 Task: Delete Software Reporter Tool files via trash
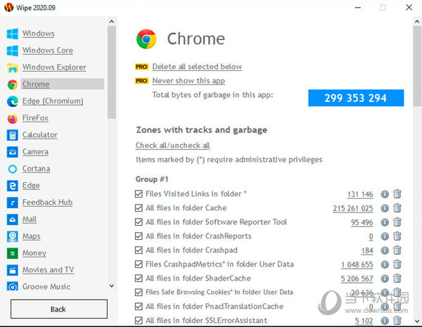397,222
